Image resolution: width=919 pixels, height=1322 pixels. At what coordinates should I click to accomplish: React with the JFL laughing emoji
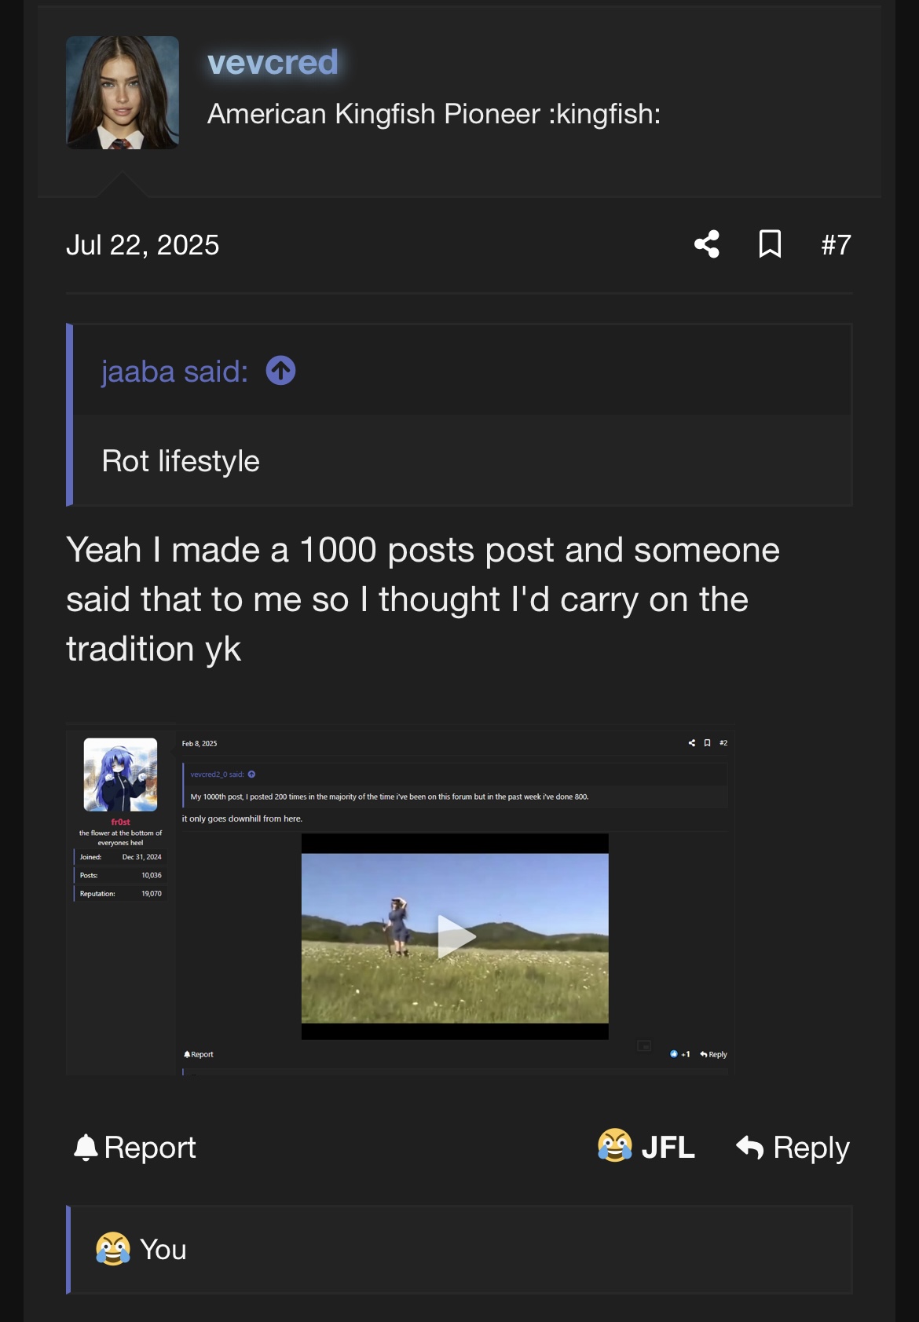click(614, 1146)
